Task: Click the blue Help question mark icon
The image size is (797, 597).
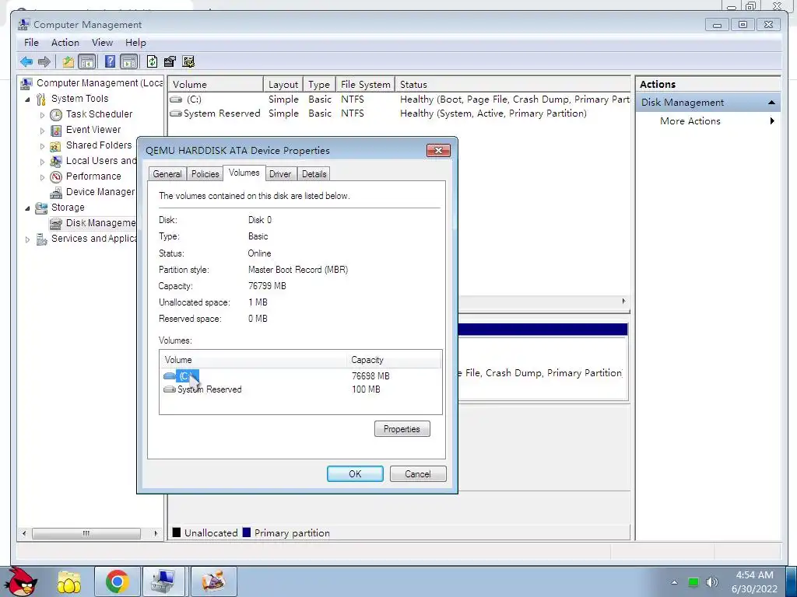Action: click(x=110, y=62)
